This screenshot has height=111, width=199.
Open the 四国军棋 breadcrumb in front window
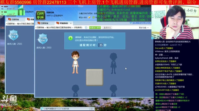click(x=40, y=27)
